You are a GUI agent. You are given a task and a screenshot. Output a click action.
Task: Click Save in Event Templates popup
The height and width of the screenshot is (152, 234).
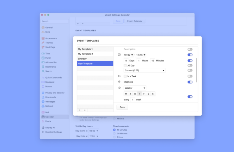pos(122,107)
